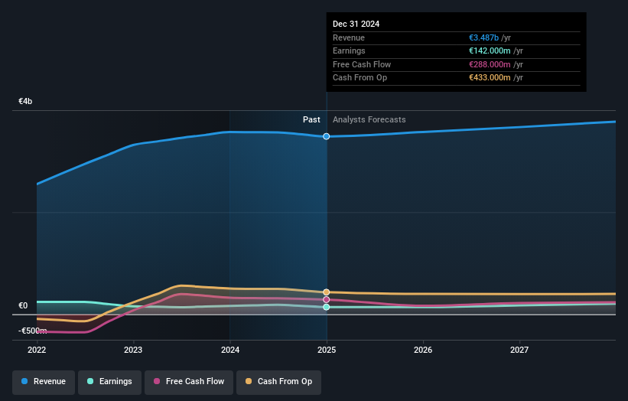Select the Revenue data point at 2025
The image size is (628, 401).
pyautogui.click(x=327, y=137)
